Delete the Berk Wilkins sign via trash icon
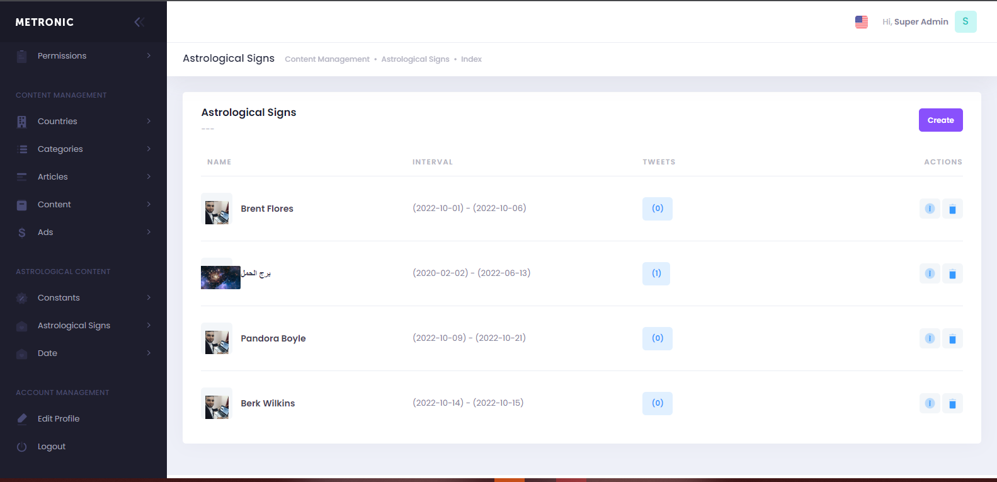The height and width of the screenshot is (482, 997). tap(952, 404)
